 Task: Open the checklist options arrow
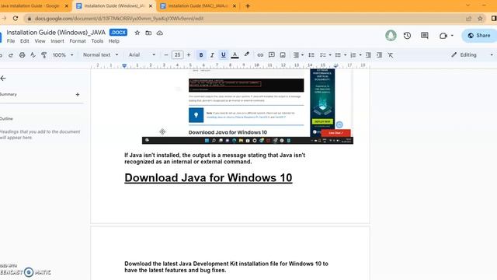(330, 55)
